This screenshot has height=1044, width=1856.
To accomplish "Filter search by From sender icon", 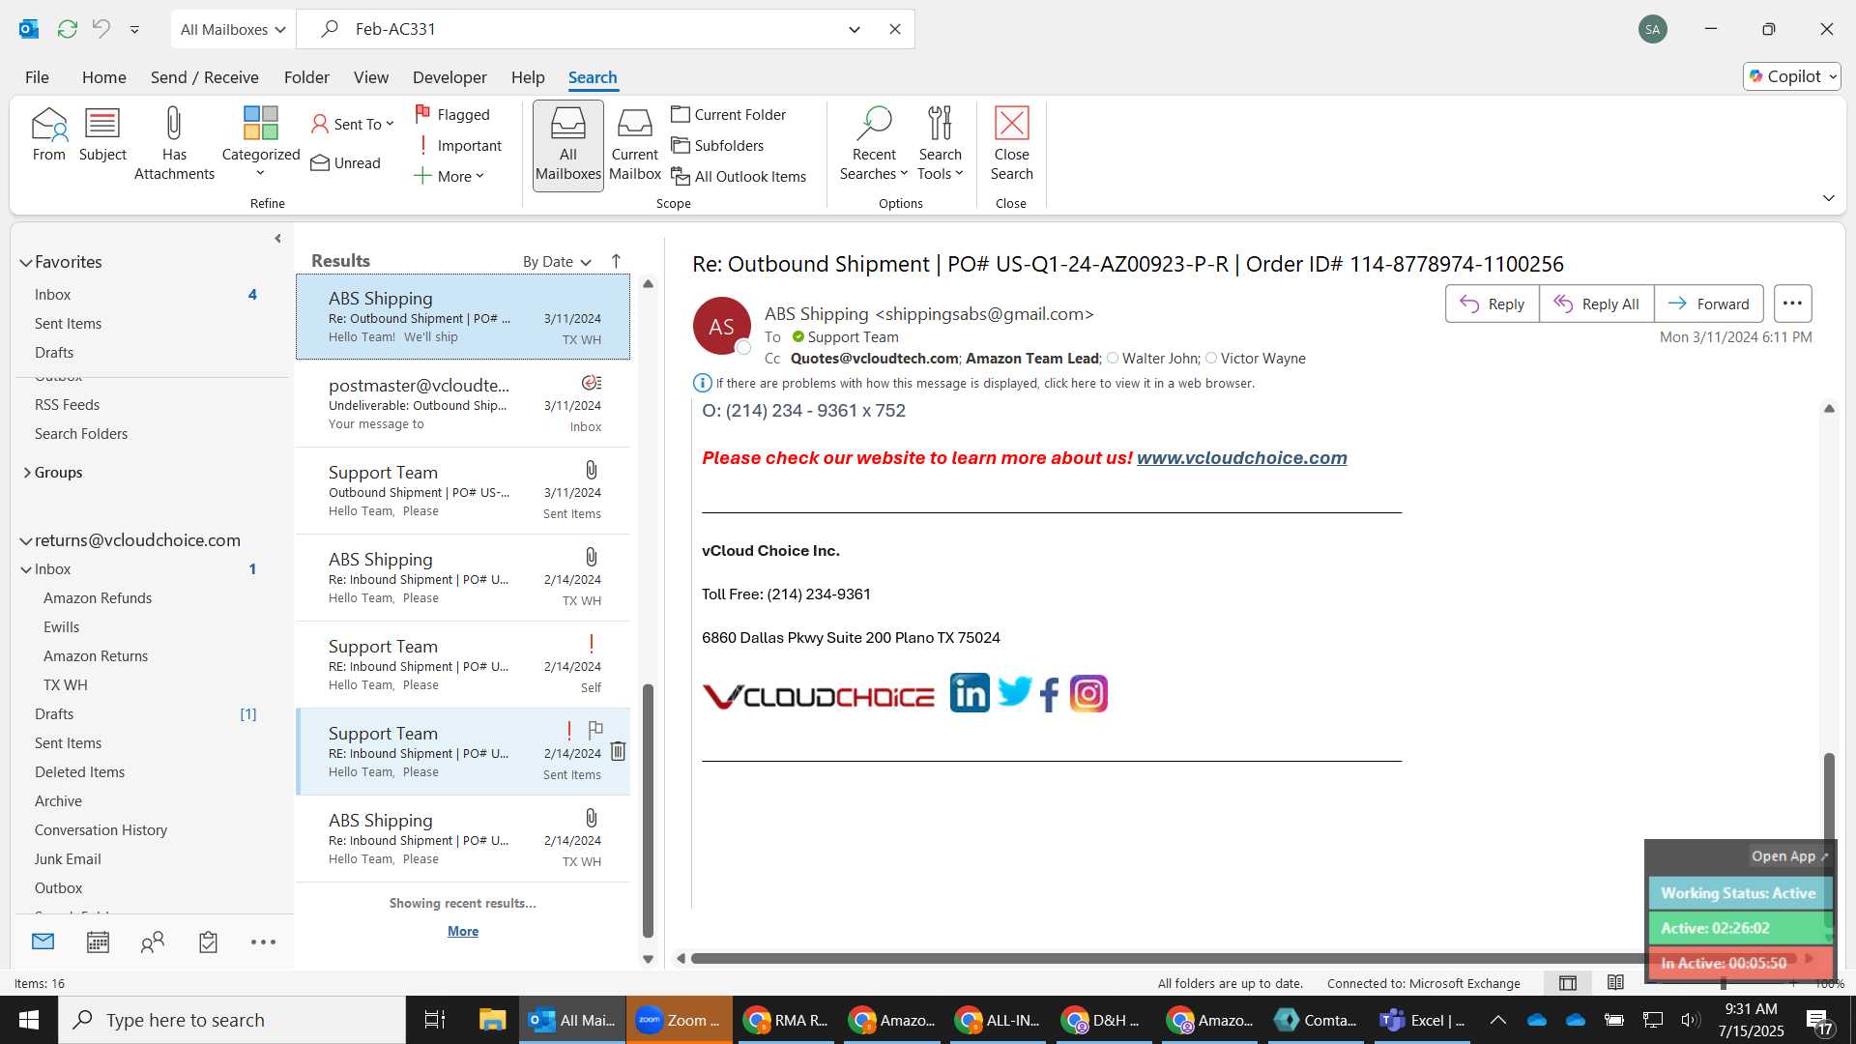I will click(x=48, y=133).
